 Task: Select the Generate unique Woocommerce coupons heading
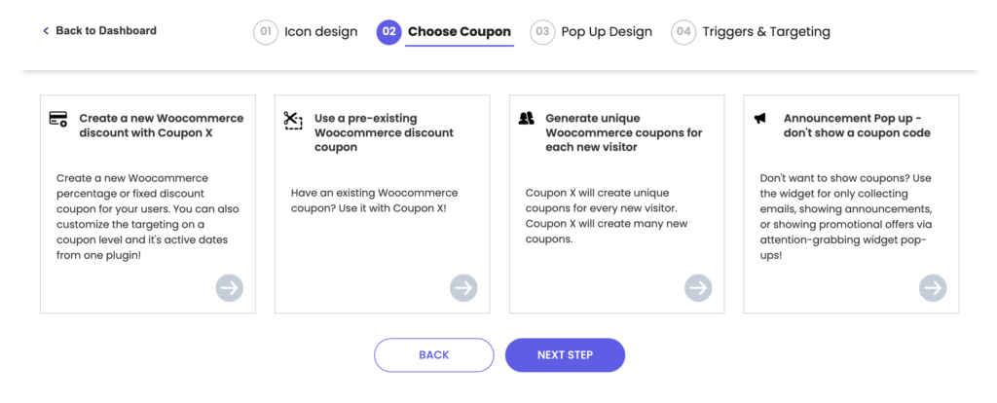[623, 132]
